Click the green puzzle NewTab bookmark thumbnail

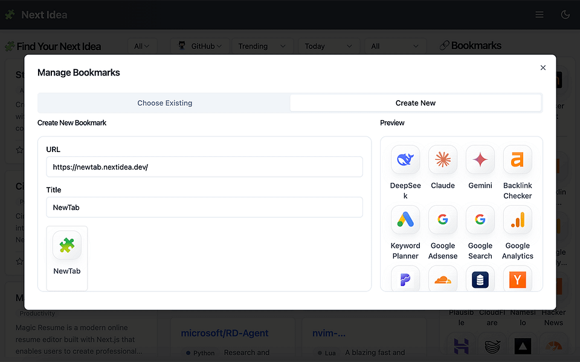(67, 246)
